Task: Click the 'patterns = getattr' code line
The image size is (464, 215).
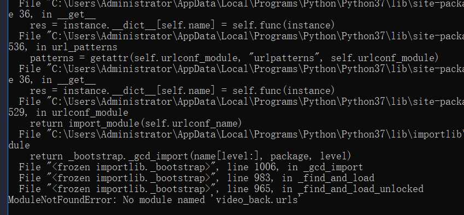Action: pos(234,58)
